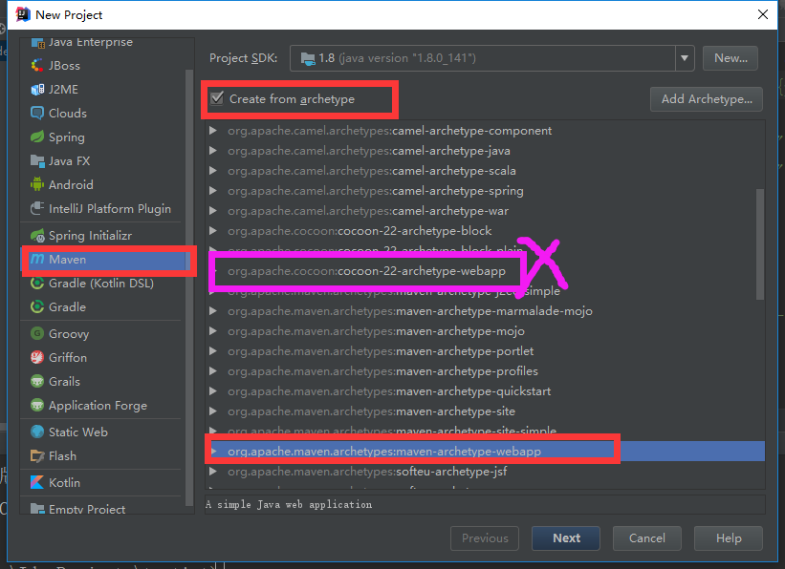
Task: Click the Spring leaf icon
Action: click(37, 137)
